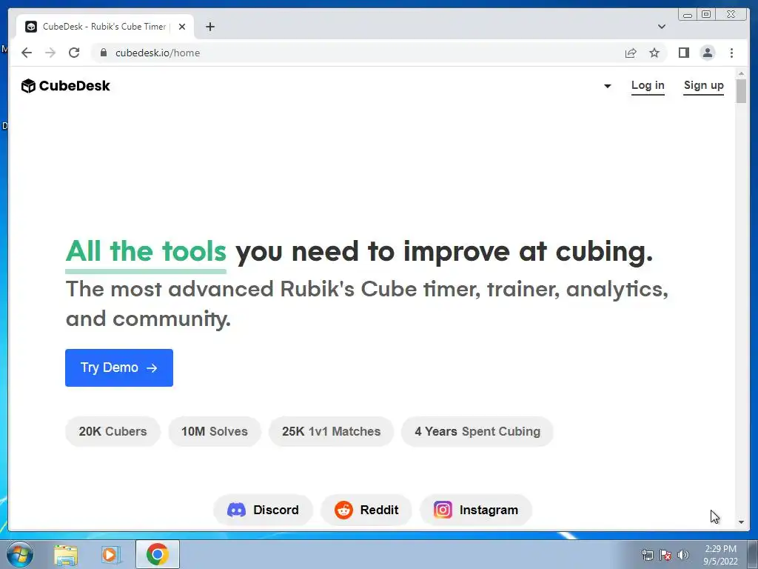Viewport: 758px width, 569px height.
Task: Select the 4 Years Spent Cubing badge
Action: pos(477,431)
